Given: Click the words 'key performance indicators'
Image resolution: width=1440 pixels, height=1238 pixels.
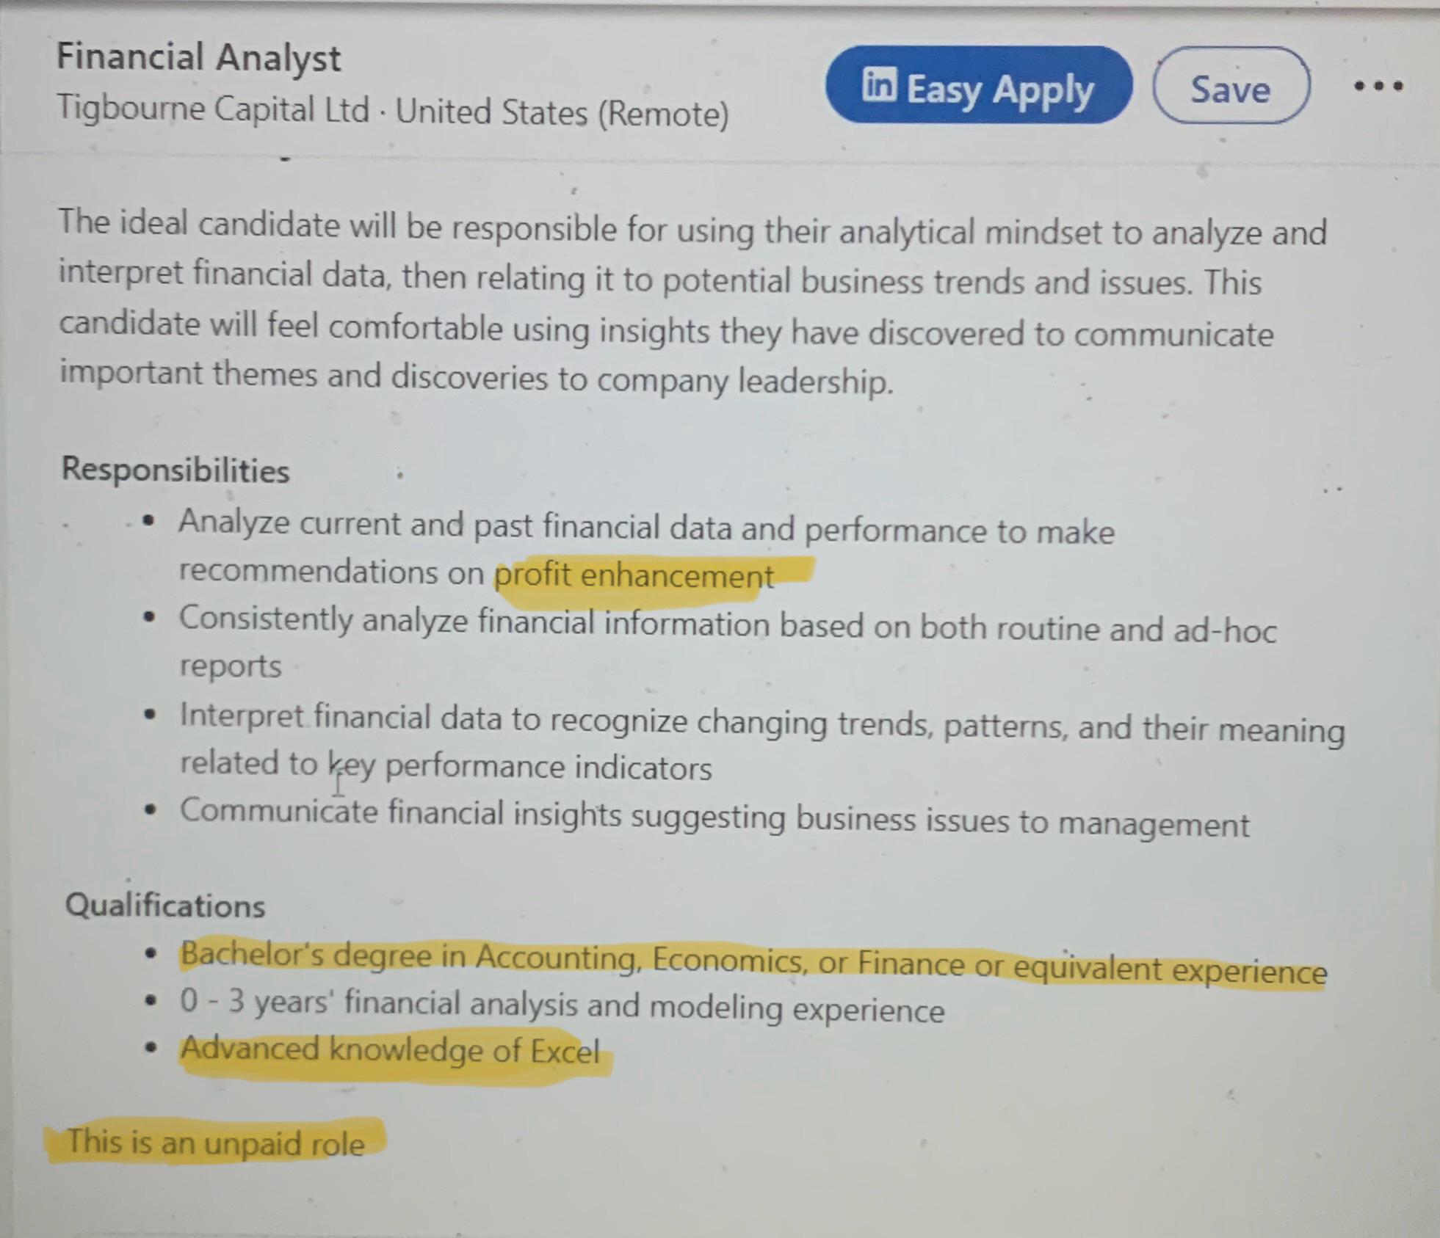Looking at the screenshot, I should pos(520,765).
